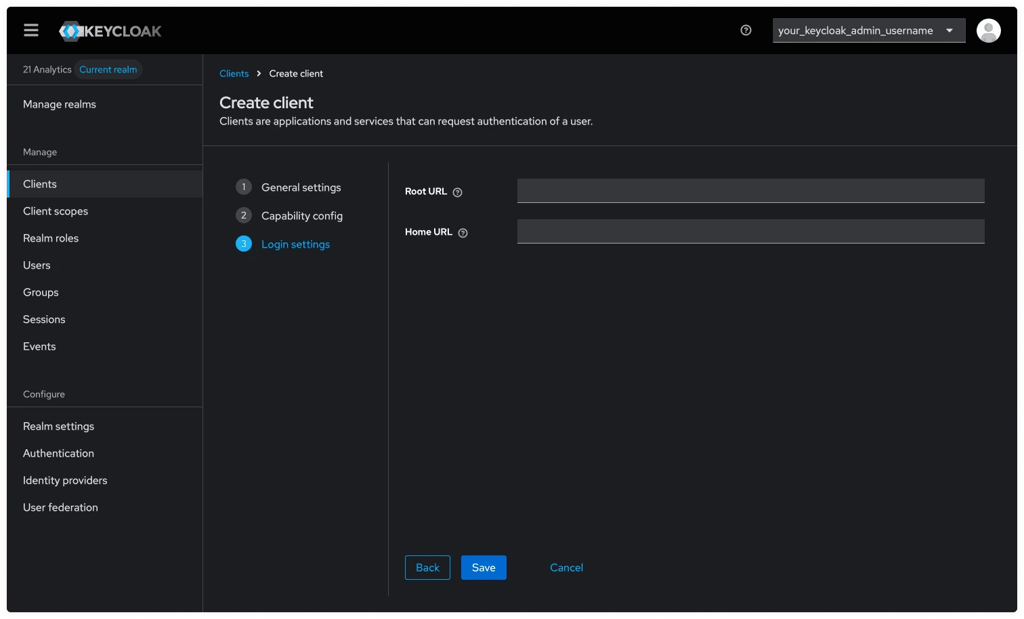Open the Home URL help tooltip icon
The image size is (1024, 619).
pyautogui.click(x=463, y=233)
